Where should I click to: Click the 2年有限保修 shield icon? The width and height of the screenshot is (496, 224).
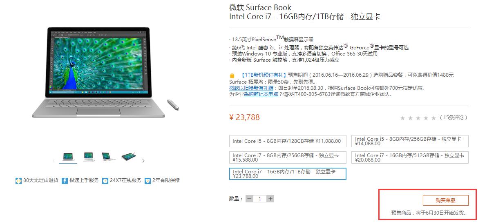click(x=147, y=180)
